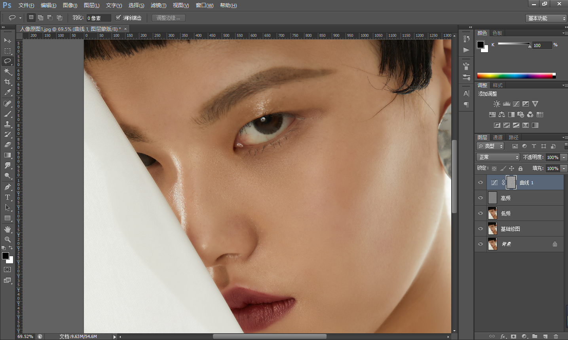Open the blend mode 正常 dropdown

click(498, 157)
